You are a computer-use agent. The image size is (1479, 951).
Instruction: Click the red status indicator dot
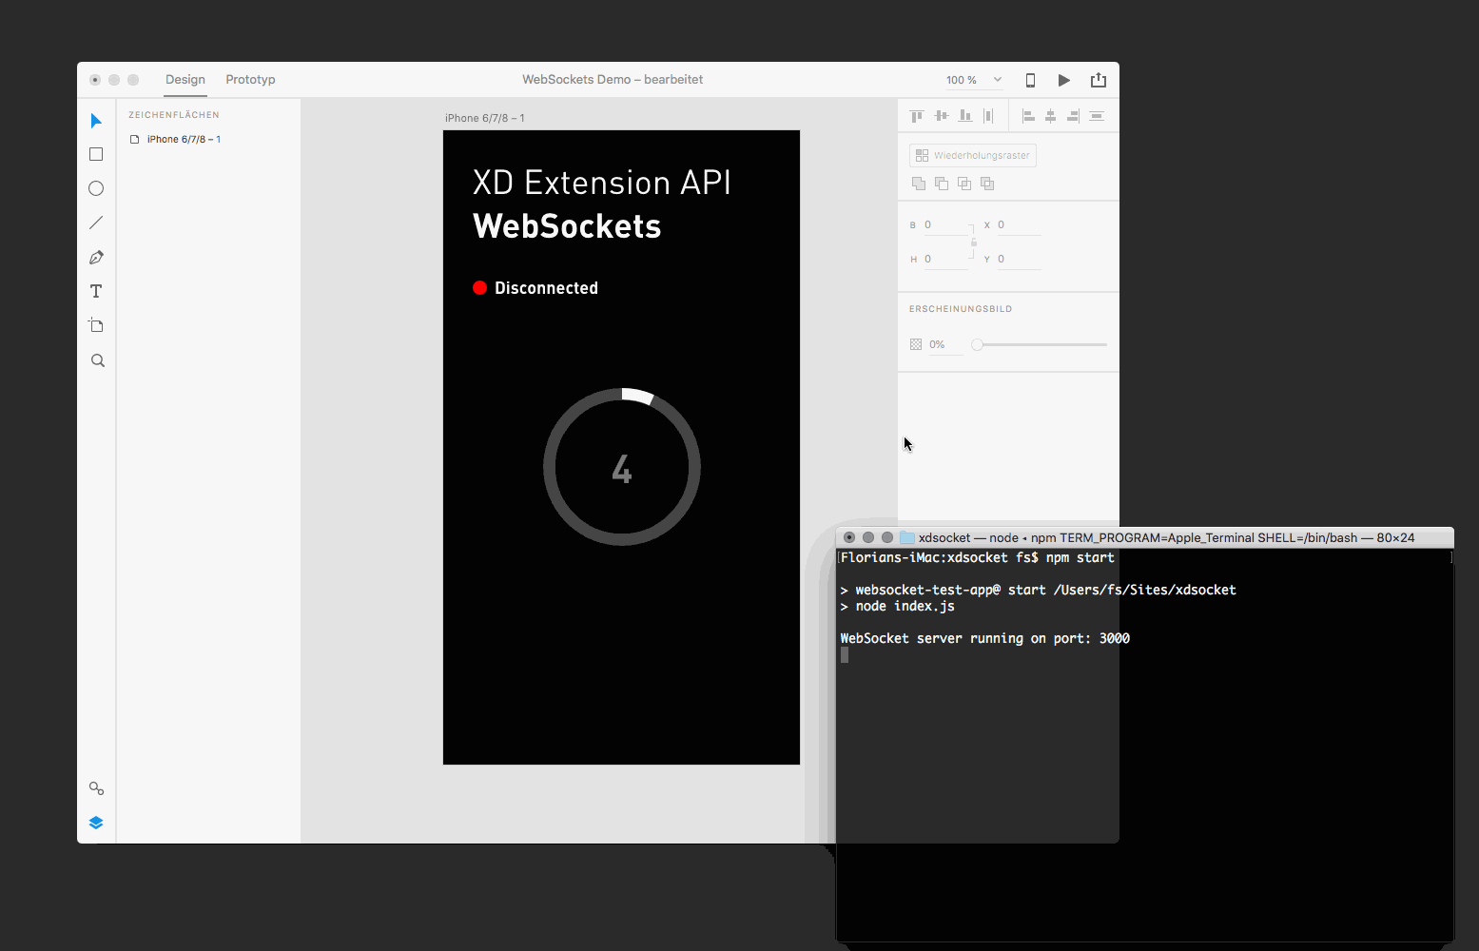point(480,288)
